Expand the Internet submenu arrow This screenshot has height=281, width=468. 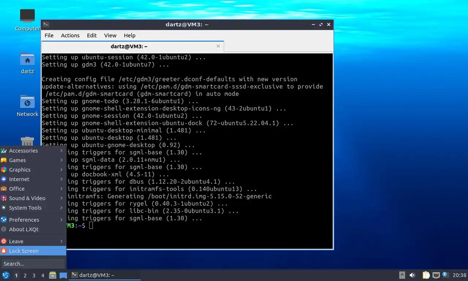[61, 179]
